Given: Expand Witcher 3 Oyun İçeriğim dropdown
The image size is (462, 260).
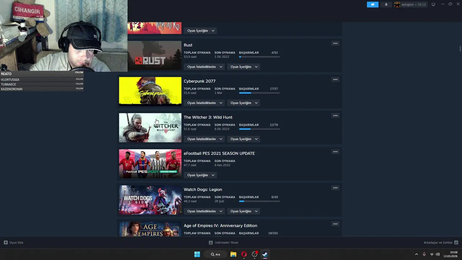Looking at the screenshot, I should [x=244, y=139].
